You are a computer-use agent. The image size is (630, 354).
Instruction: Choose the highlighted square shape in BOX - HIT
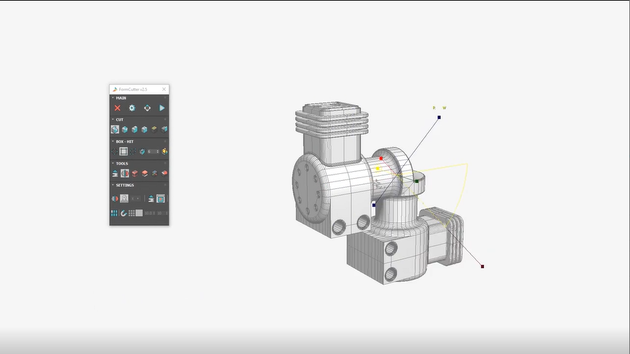click(x=124, y=152)
